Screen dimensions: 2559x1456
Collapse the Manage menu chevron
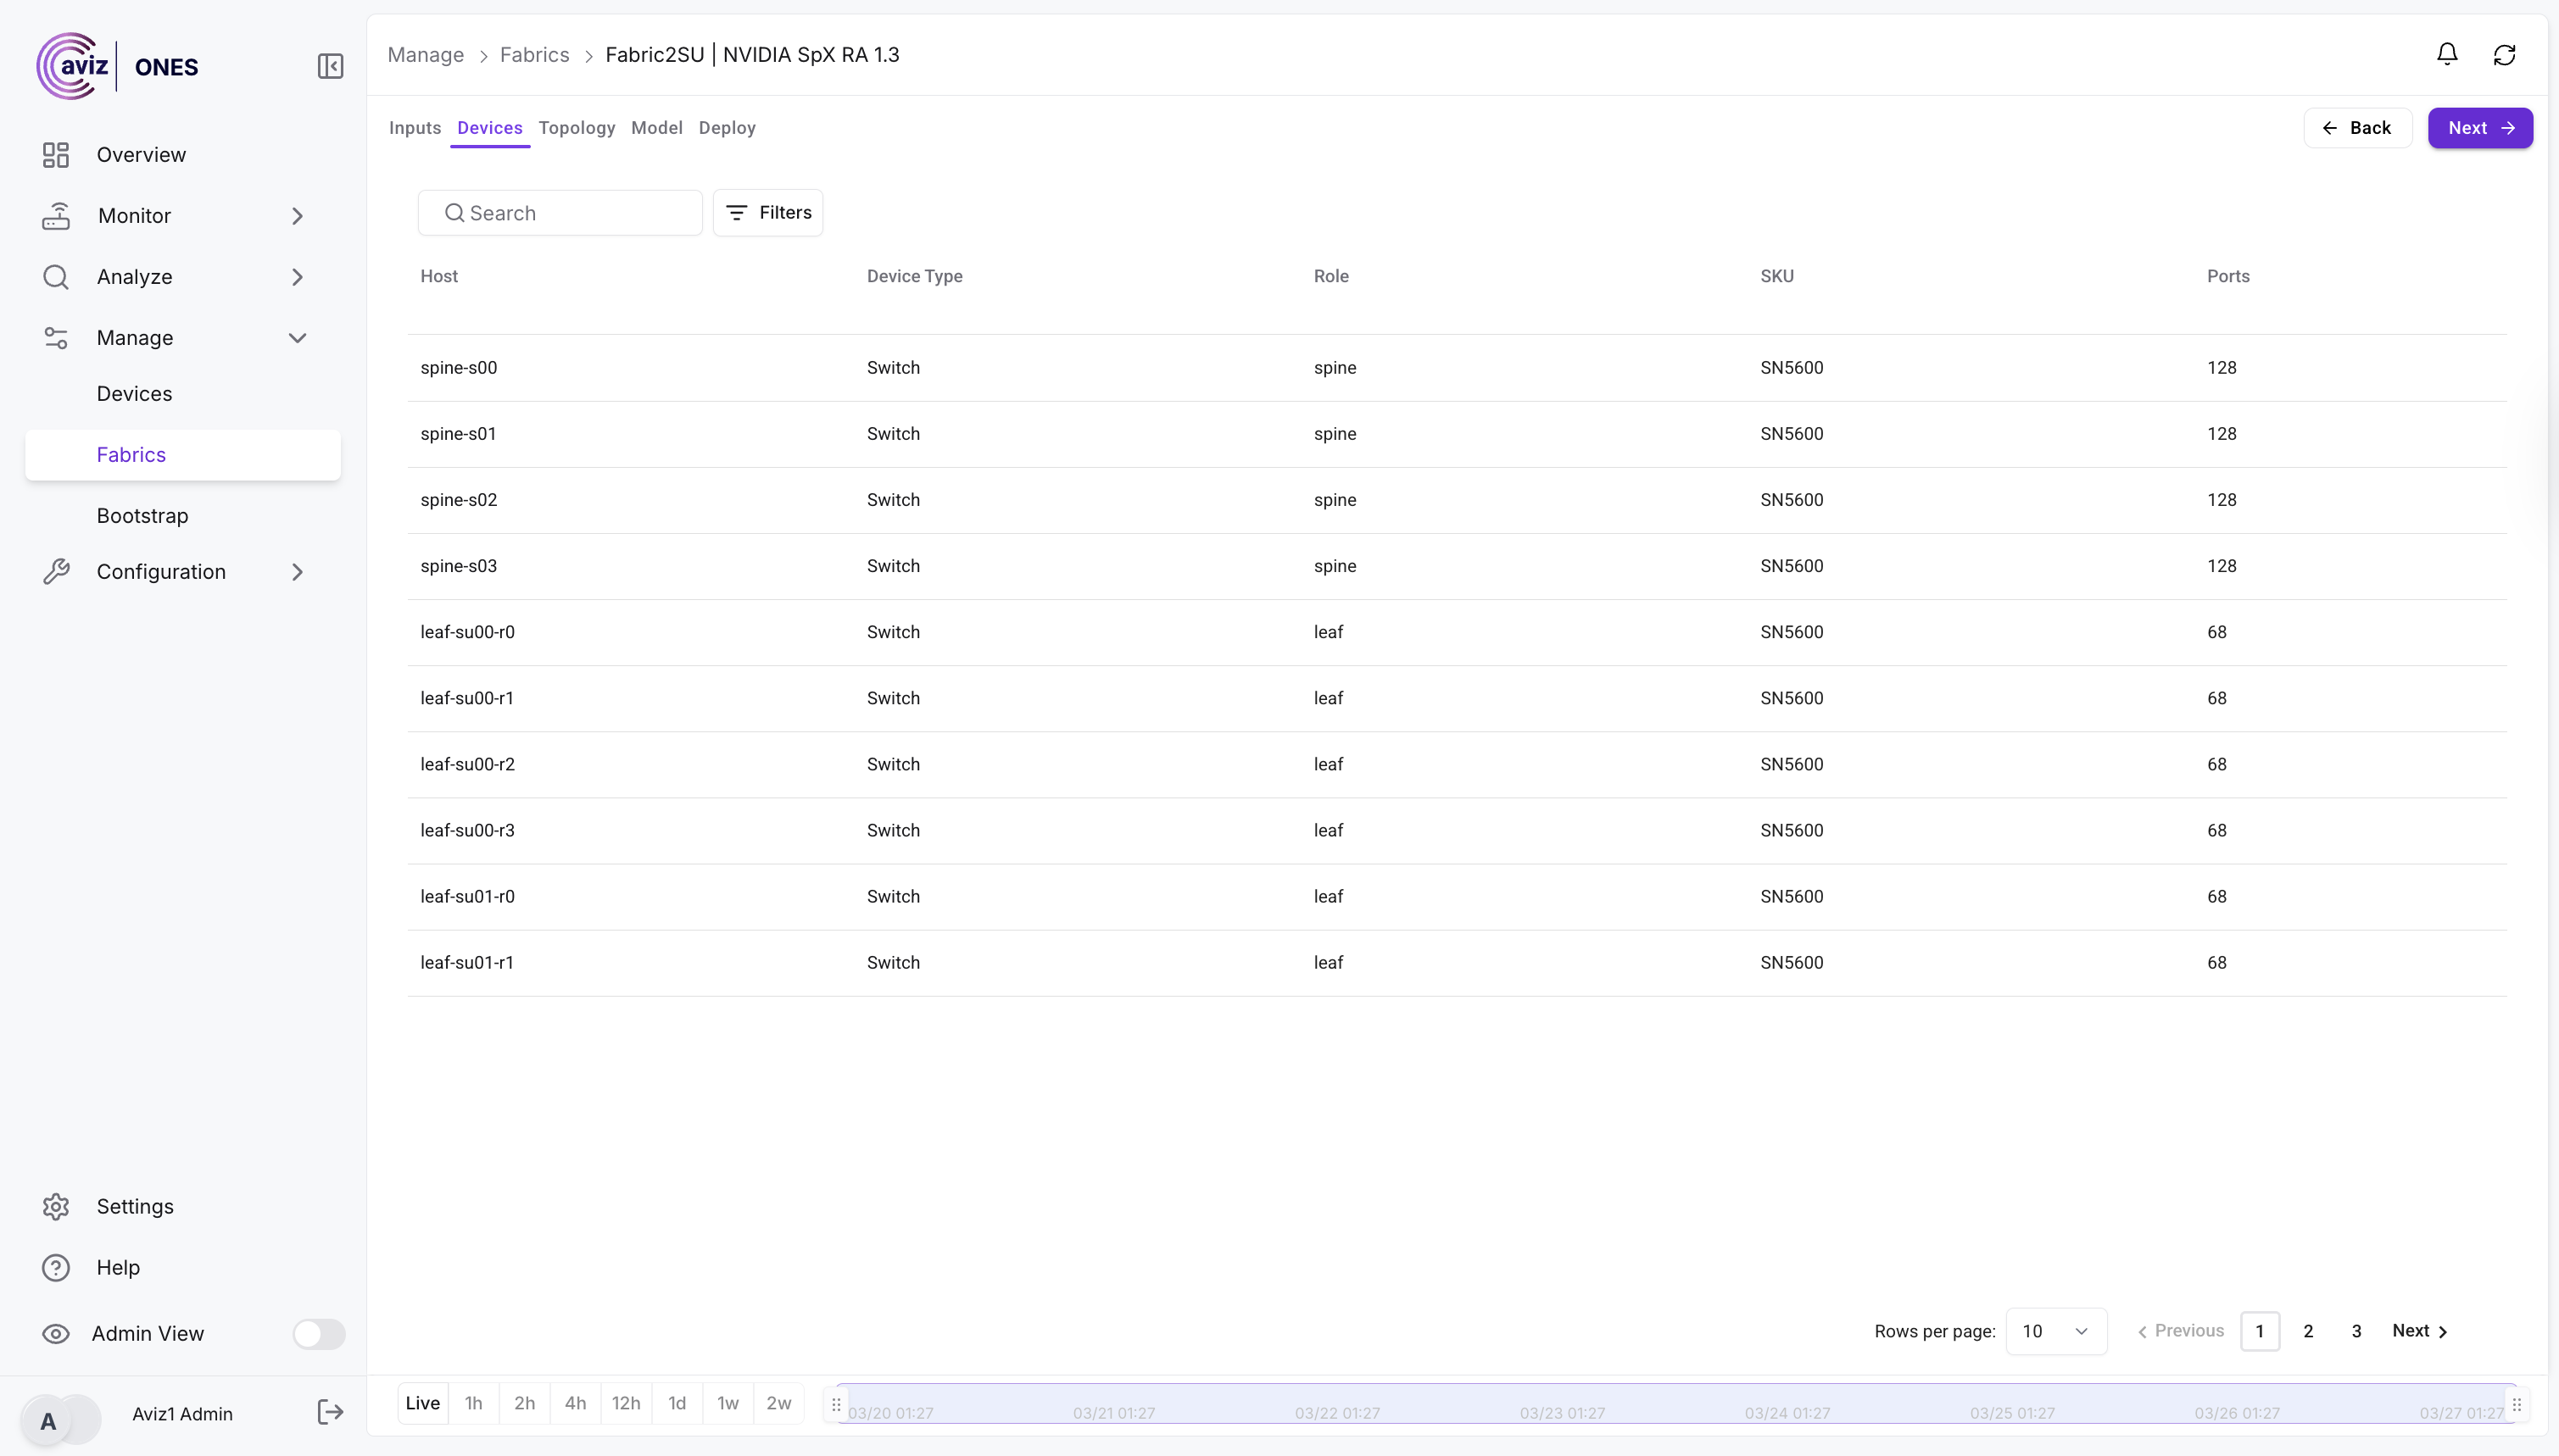point(297,338)
